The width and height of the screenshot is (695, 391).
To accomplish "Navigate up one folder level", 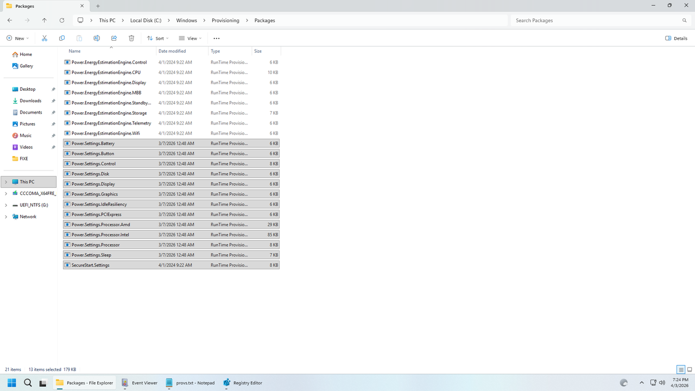I will click(x=45, y=21).
